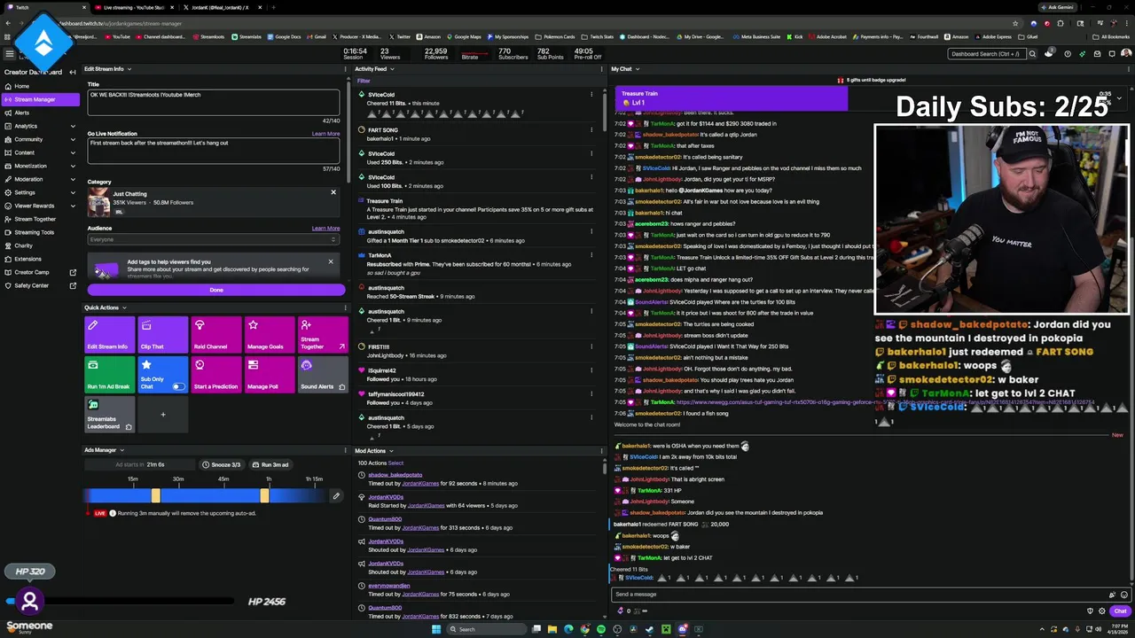Screen dimensions: 1135x638
Task: Open the Windows Start menu
Action: [435, 629]
